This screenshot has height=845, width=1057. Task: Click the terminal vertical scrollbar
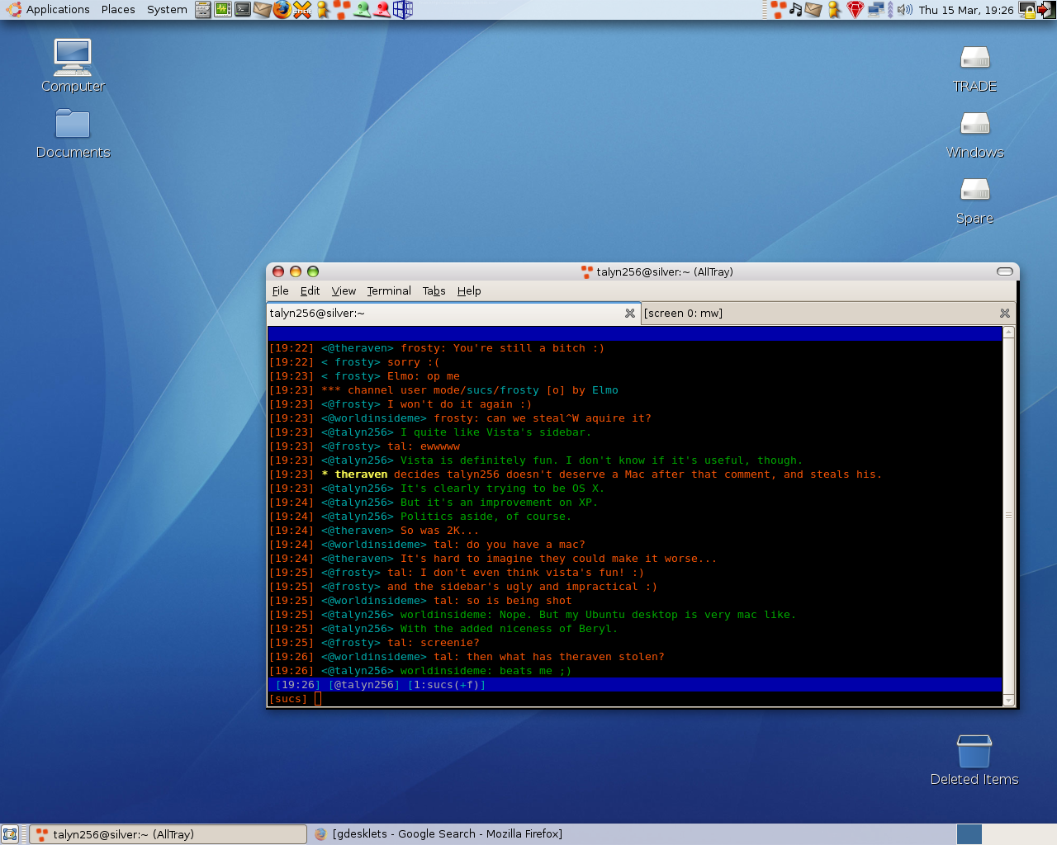tap(1008, 516)
